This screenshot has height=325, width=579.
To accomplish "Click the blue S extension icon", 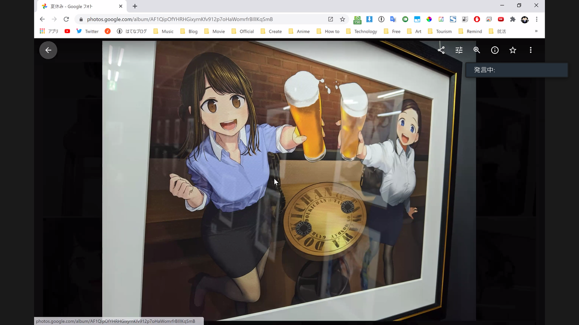I will pyautogui.click(x=453, y=19).
